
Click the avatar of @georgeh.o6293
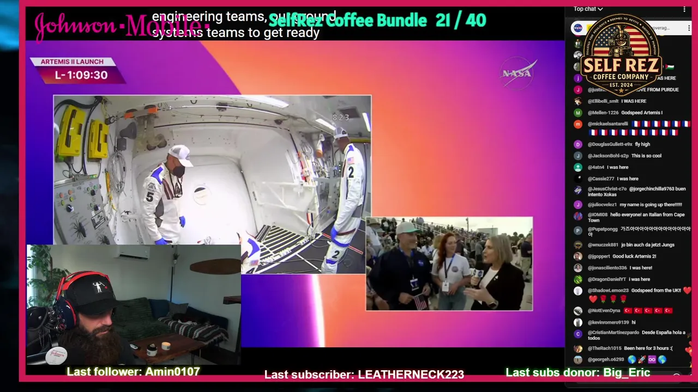point(578,360)
